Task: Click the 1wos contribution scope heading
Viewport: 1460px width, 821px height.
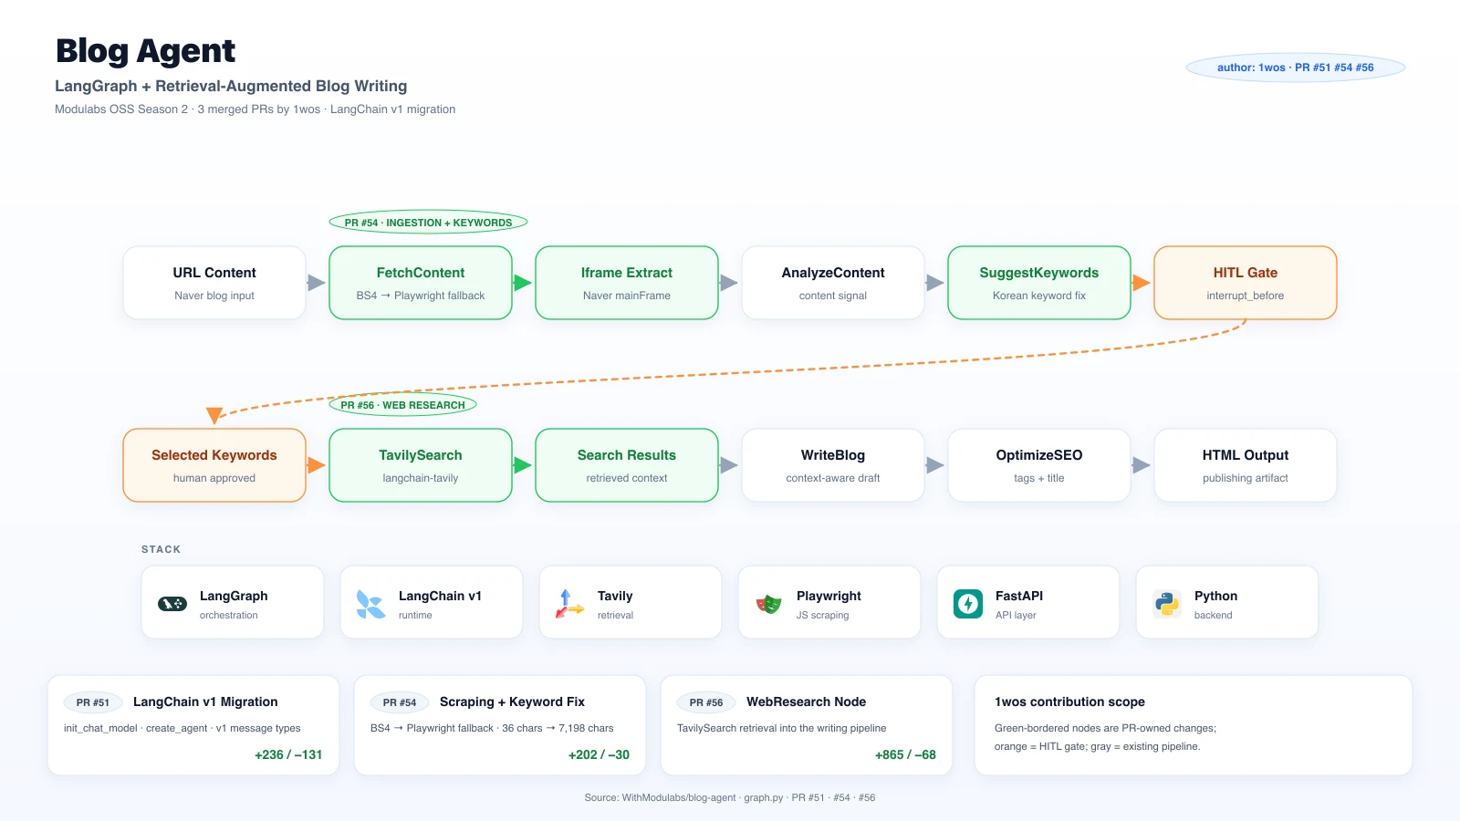Action: [1069, 701]
